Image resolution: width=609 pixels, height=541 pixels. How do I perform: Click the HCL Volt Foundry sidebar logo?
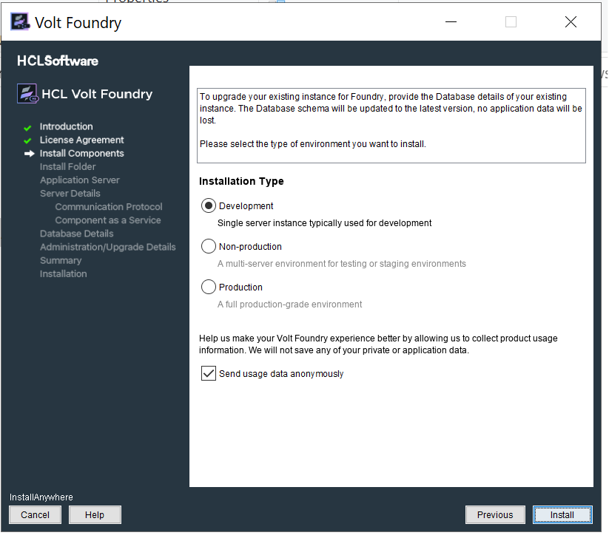pos(28,94)
